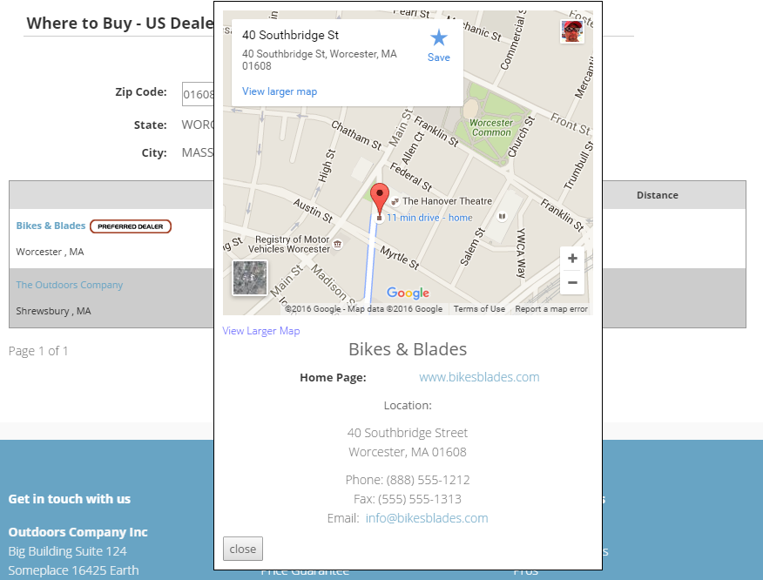
Task: Click the Save star icon on map card
Action: 438,38
